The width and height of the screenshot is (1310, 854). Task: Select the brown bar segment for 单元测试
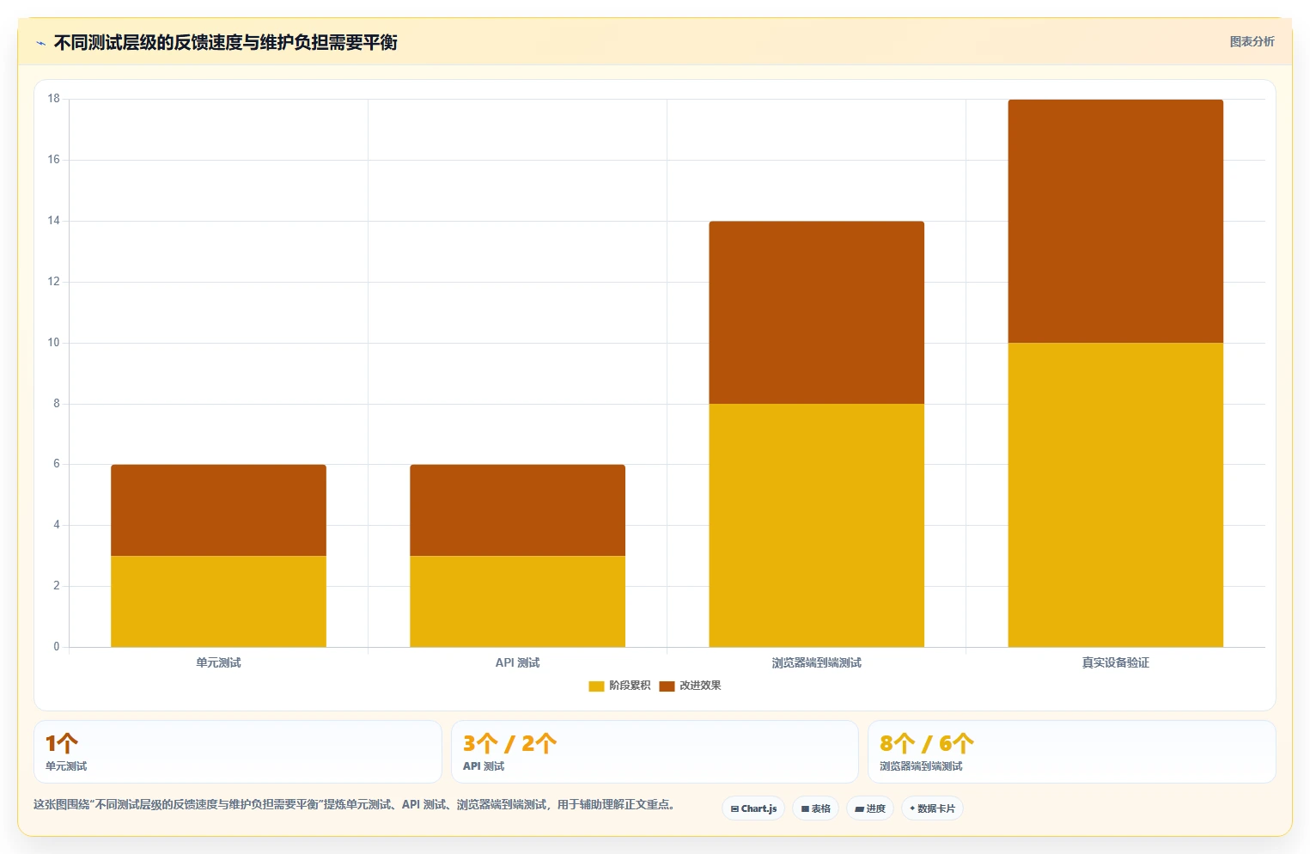218,510
